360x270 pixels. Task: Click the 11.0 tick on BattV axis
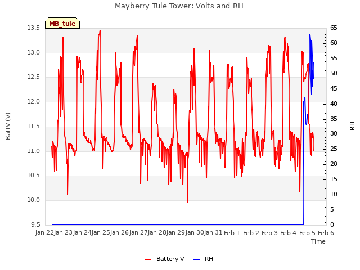(x=34, y=151)
